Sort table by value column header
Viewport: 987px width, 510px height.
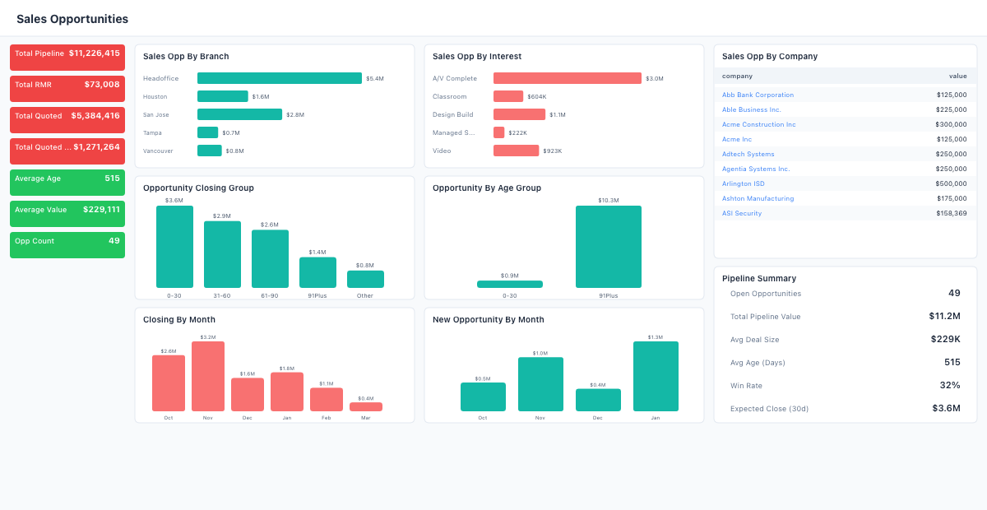click(957, 76)
